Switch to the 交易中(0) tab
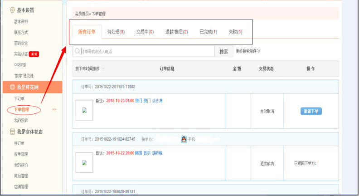 [145, 32]
